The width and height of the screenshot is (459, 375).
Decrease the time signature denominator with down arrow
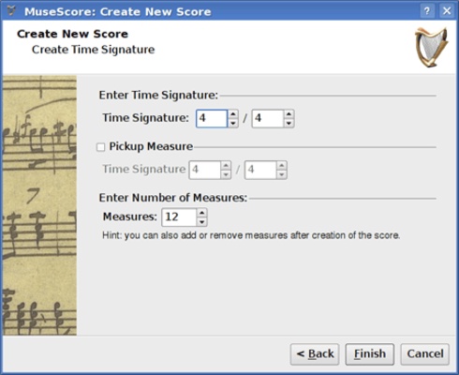point(289,123)
